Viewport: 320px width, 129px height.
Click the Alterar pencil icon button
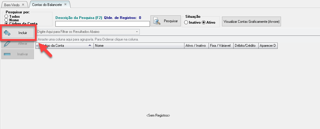(18, 44)
